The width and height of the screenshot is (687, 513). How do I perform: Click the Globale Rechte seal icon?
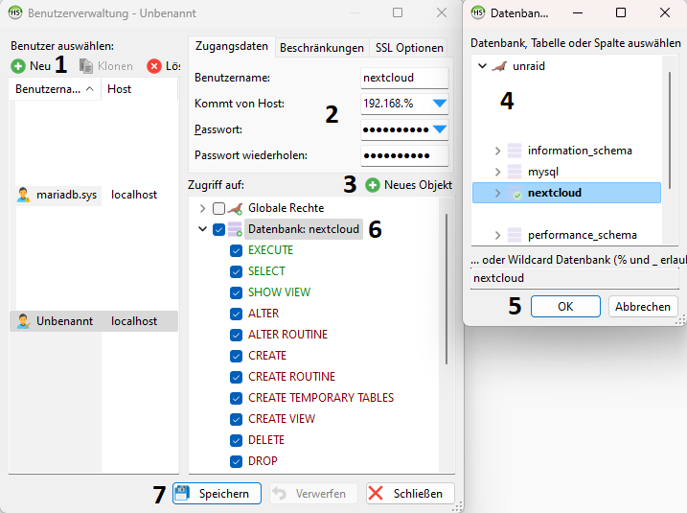(236, 208)
